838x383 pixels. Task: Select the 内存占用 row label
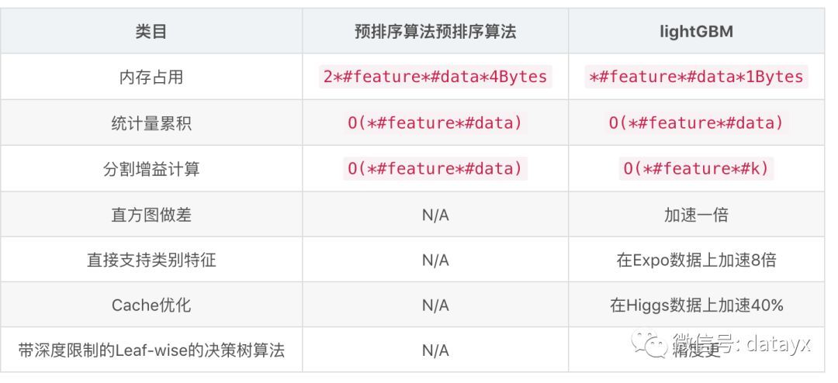151,77
